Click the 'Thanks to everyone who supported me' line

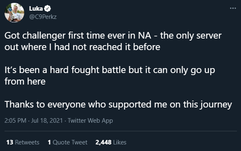coord(118,105)
